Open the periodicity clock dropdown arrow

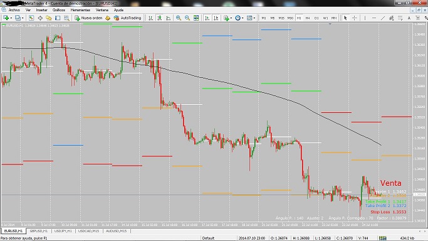(x=243, y=18)
